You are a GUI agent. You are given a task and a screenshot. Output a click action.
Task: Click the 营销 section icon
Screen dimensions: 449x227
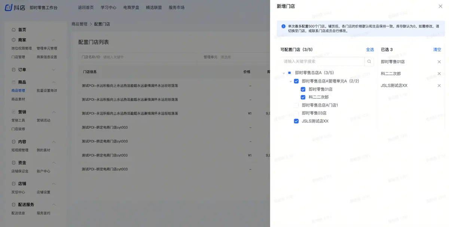tap(14, 112)
